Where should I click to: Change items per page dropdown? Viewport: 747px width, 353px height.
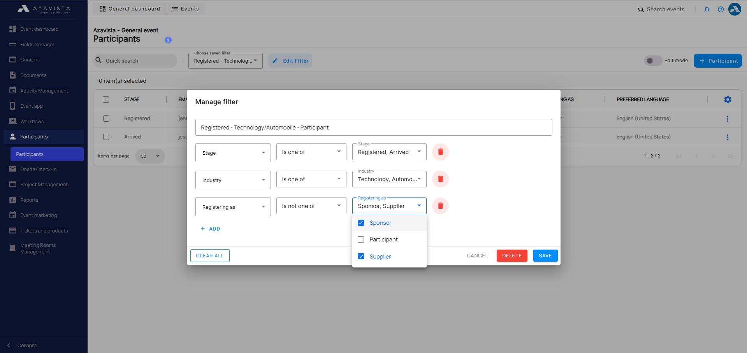(x=150, y=156)
